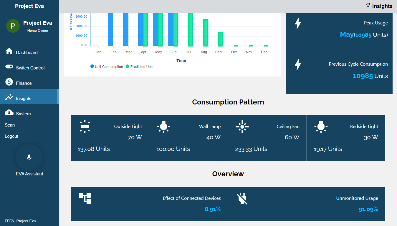Image resolution: width=397 pixels, height=226 pixels.
Task: Click the green Jul predicted bar
Action: click(x=191, y=29)
